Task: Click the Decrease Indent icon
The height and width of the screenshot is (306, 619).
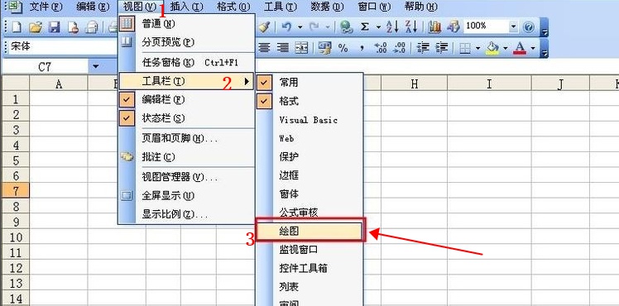Action: 423,48
